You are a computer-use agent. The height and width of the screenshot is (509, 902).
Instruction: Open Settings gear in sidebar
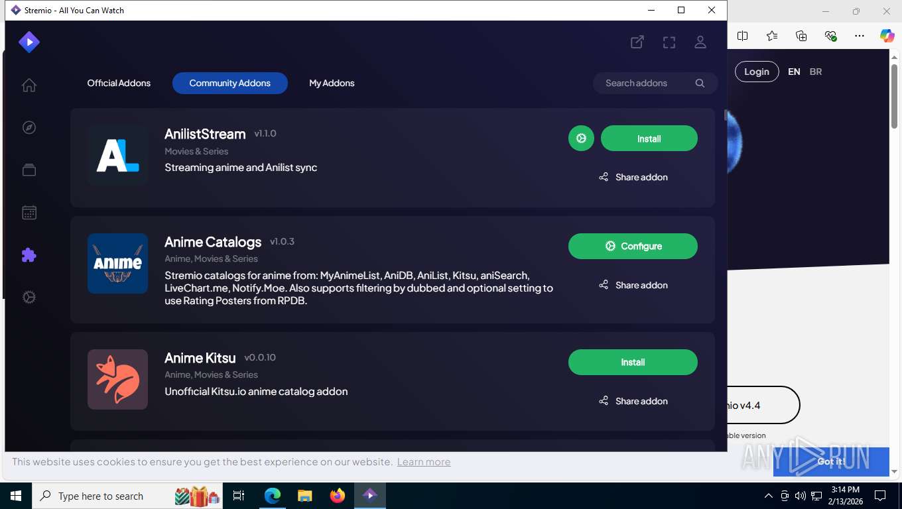29,298
